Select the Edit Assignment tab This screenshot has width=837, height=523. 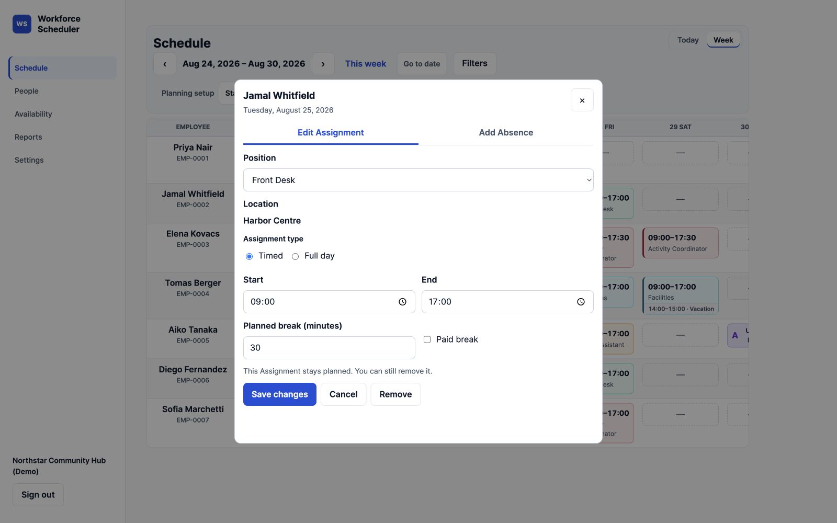(331, 133)
